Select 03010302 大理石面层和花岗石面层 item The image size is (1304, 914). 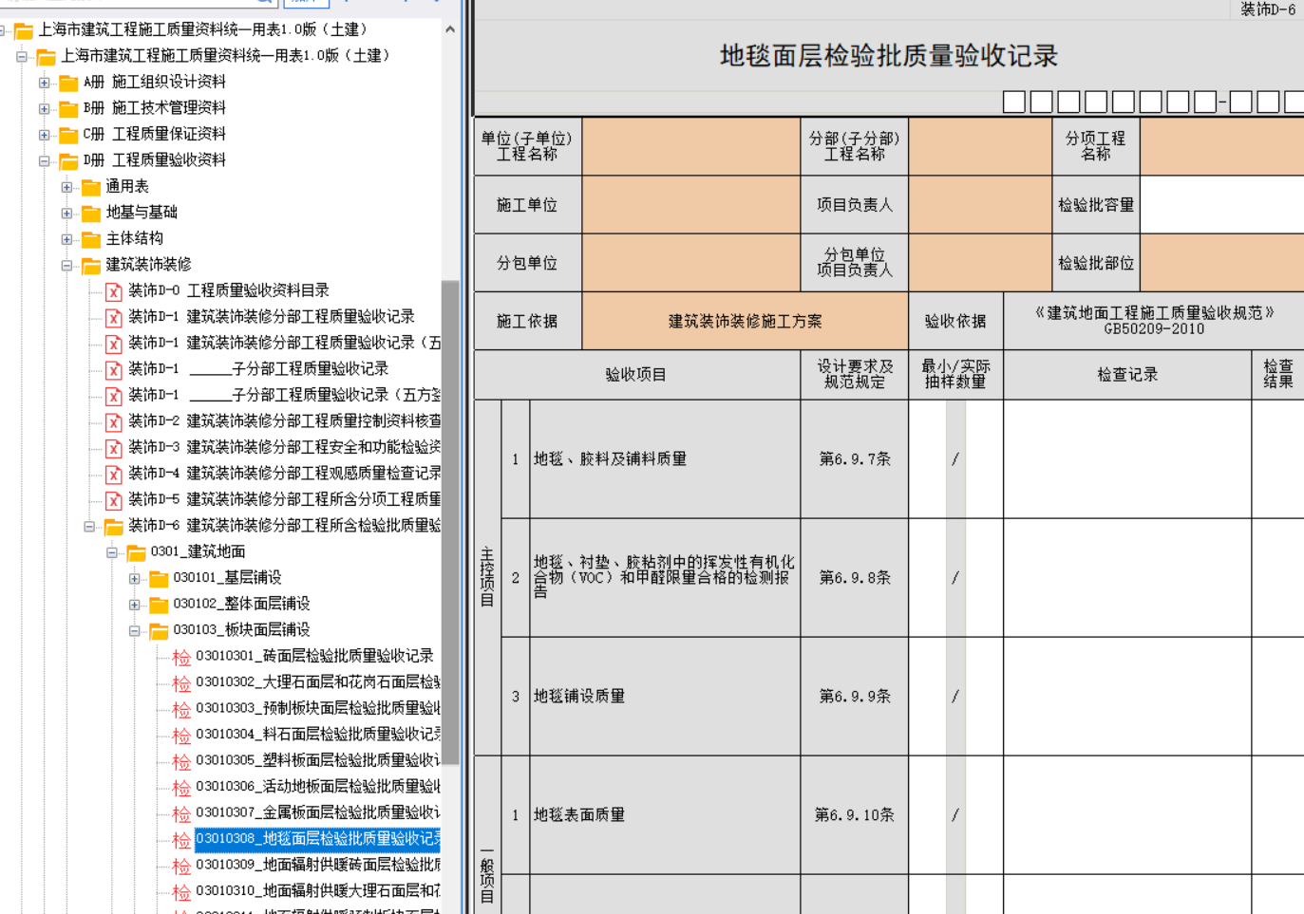(x=318, y=682)
